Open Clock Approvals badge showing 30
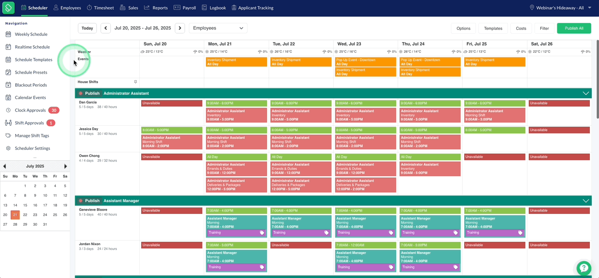Screen dimensions: 599x278 point(54,110)
